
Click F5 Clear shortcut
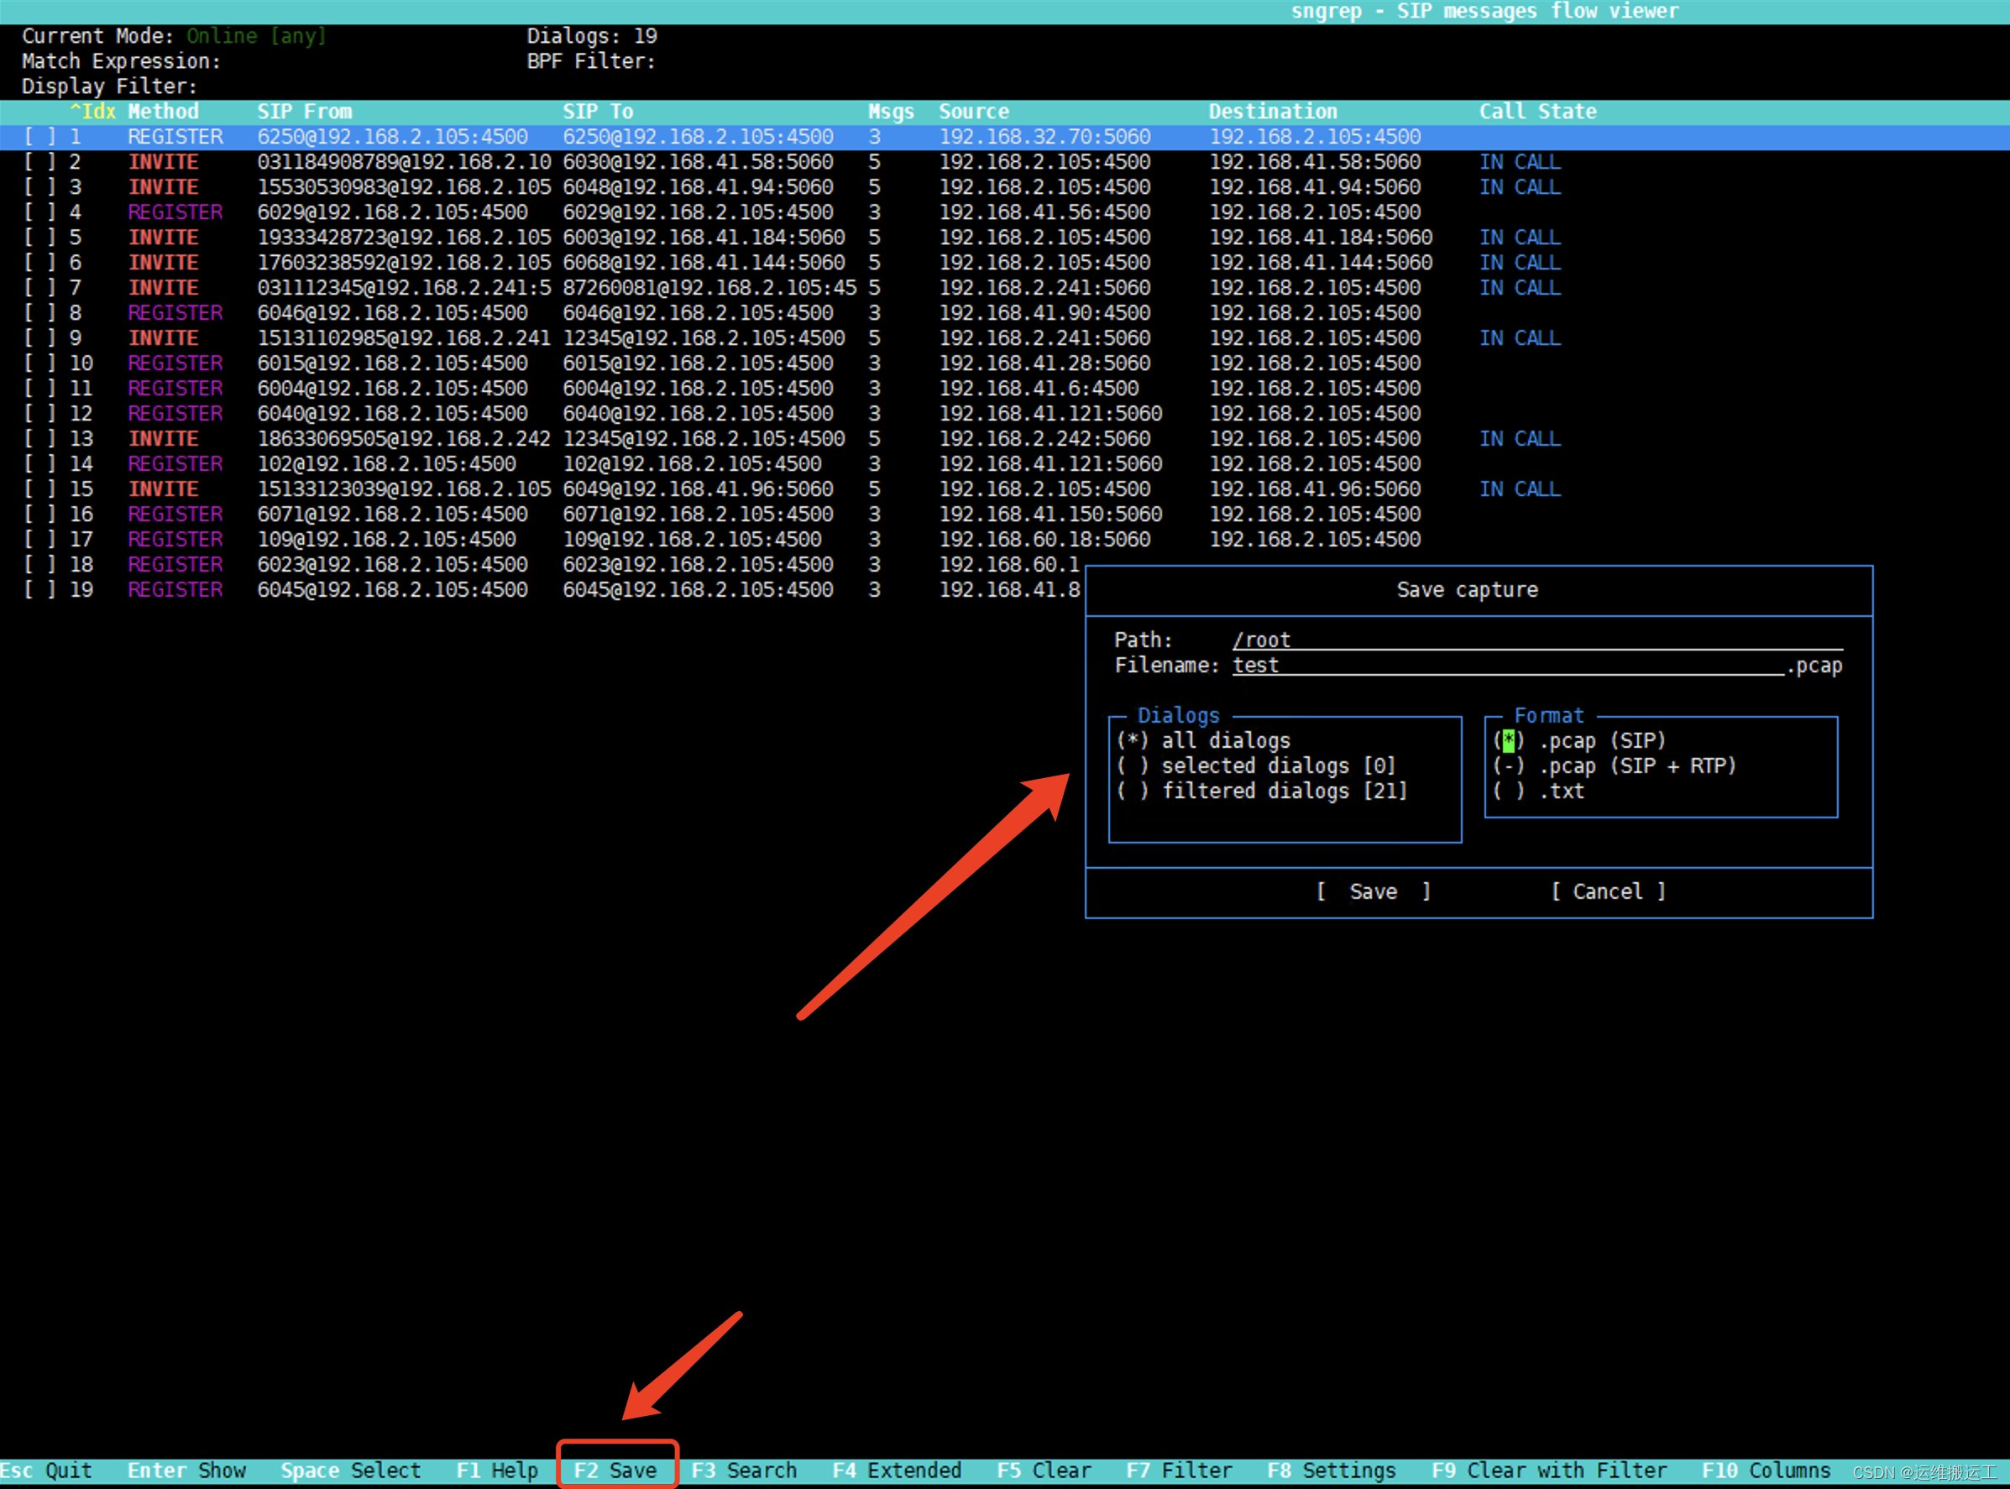click(1044, 1470)
